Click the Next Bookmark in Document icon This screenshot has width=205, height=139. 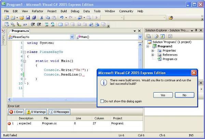[x=97, y=24]
